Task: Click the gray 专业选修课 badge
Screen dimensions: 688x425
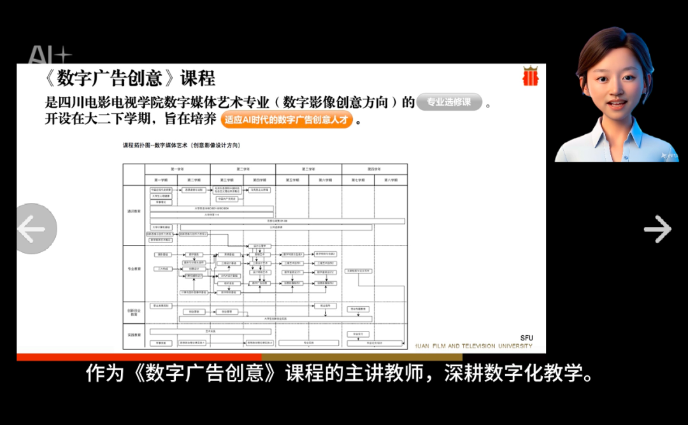Action: coord(449,102)
